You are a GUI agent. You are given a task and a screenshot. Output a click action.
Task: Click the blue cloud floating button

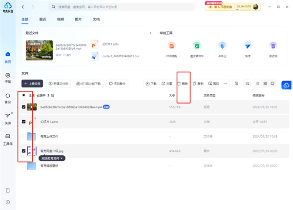(286, 85)
